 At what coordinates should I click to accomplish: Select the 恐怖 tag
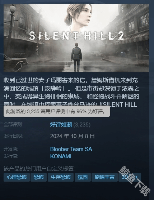coord(38,177)
